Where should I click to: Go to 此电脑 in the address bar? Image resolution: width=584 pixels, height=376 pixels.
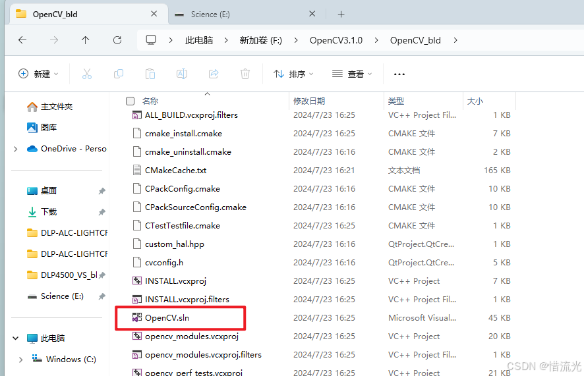coord(199,40)
